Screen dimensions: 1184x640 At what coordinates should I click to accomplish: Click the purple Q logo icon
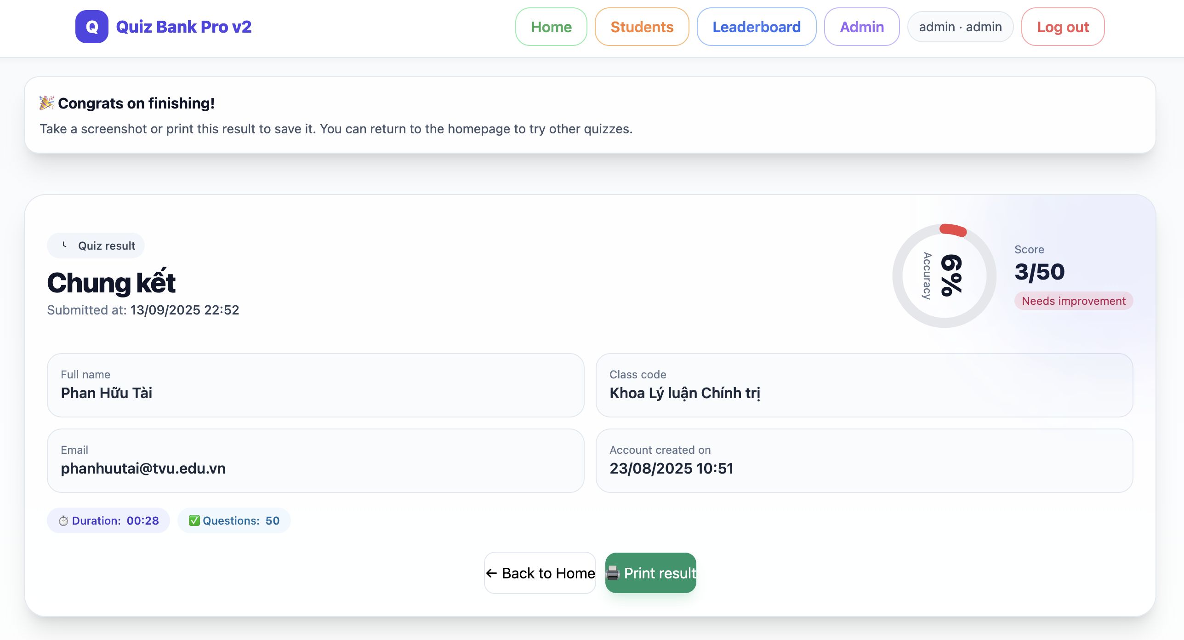[91, 27]
